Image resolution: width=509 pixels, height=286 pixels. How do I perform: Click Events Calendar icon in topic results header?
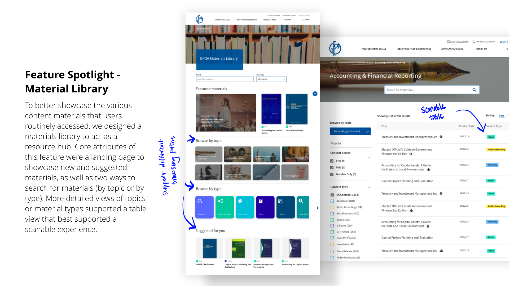(448, 42)
